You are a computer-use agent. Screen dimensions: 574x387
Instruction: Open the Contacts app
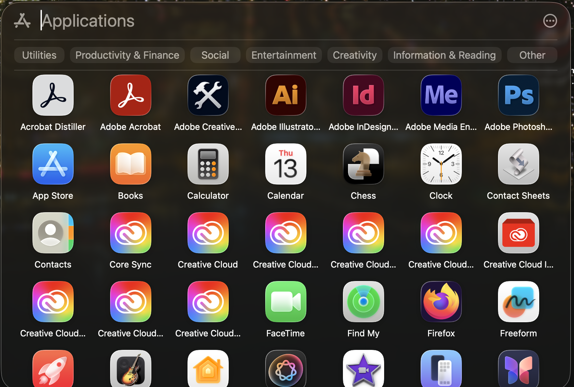(53, 233)
